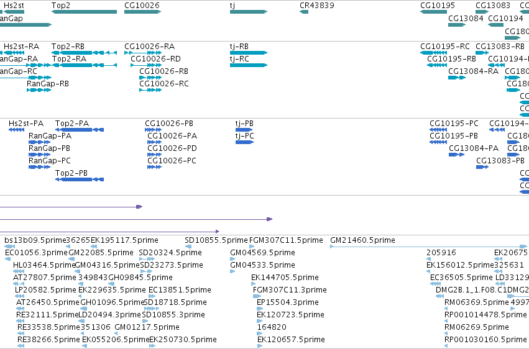Click the GH01096.5prime EST label

113,303
